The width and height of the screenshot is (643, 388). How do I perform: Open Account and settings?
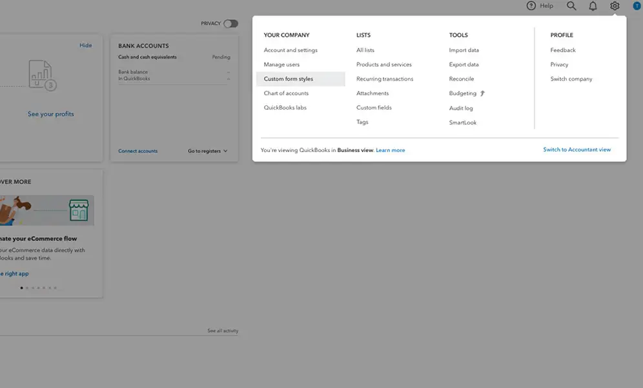(291, 50)
